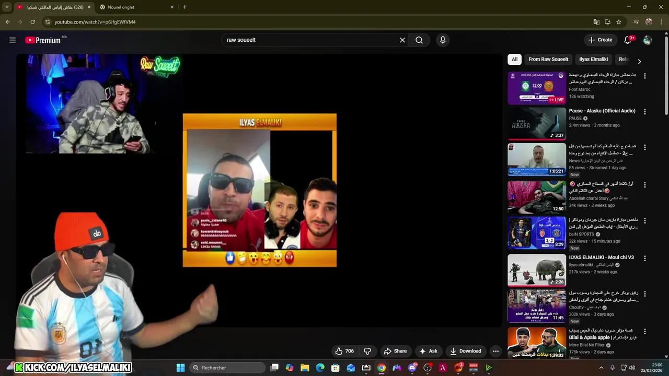Go back to the previous page

coord(7,22)
